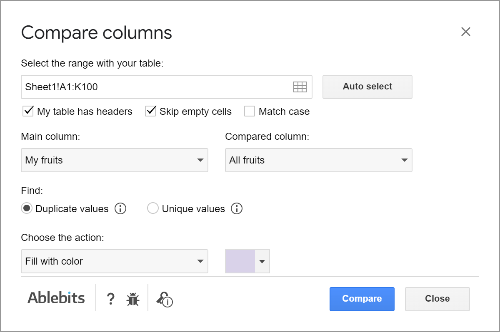Open the license key info icon
The image size is (500, 332).
[x=165, y=299]
